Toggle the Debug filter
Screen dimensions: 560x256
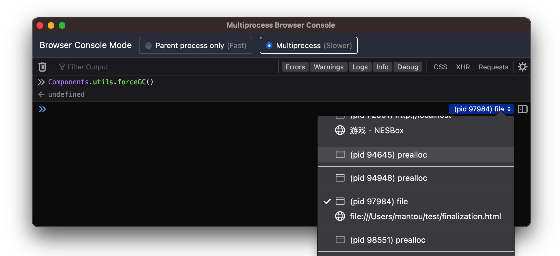408,67
